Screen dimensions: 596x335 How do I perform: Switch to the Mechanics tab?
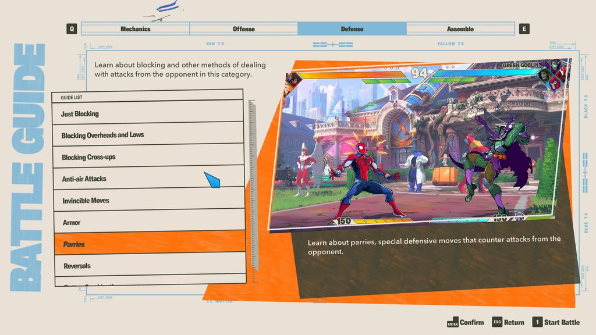coord(135,29)
